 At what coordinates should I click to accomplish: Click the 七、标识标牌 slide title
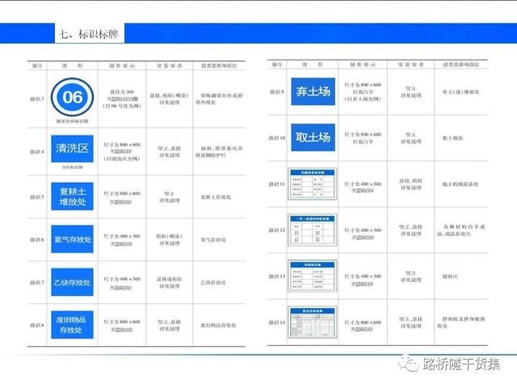click(90, 34)
